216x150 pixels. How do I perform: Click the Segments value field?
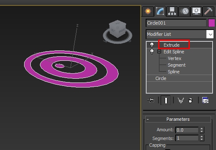187,138
